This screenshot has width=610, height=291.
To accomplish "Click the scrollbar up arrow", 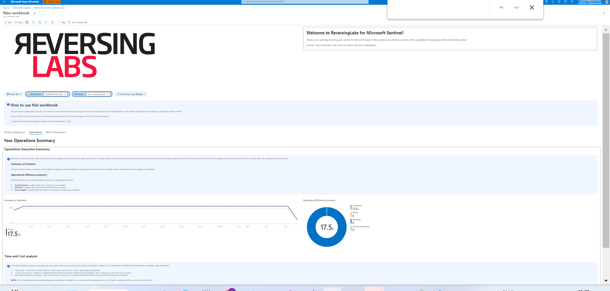I will click(x=606, y=30).
